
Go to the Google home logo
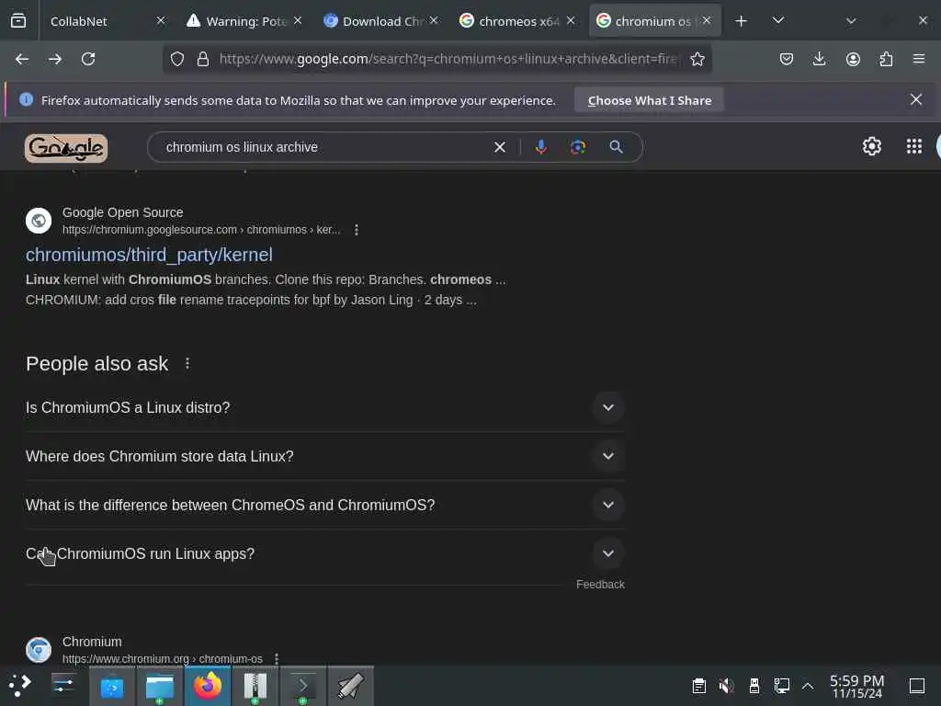tap(66, 148)
